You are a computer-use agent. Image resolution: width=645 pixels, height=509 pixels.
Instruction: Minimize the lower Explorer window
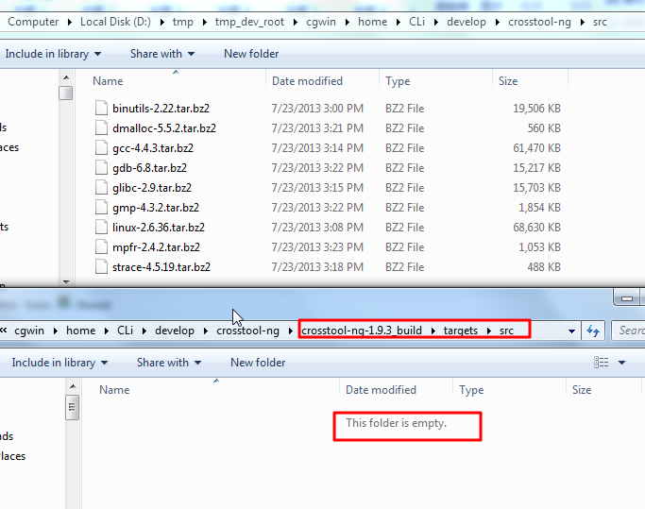click(627, 297)
